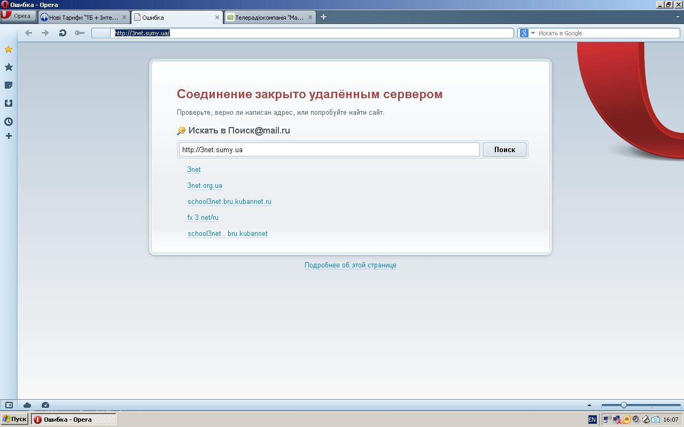
Task: Open the Notes panel in sidebar
Action: 9,85
